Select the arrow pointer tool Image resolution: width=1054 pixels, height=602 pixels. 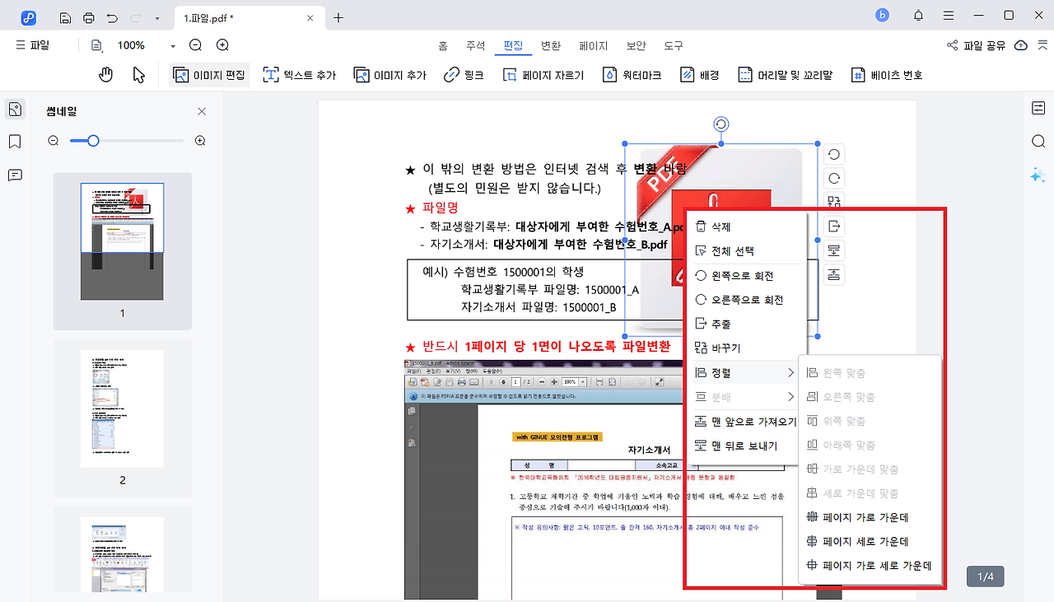139,75
